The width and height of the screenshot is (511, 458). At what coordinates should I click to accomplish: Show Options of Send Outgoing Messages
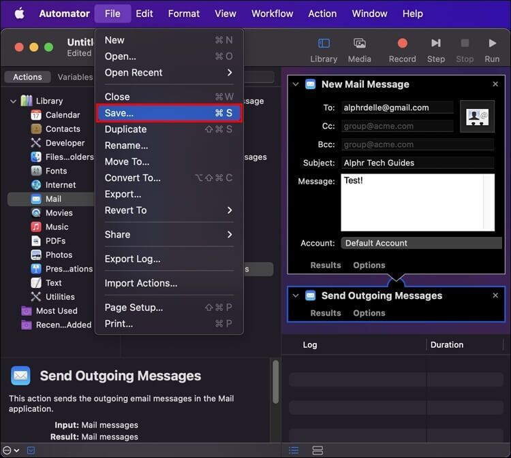point(369,313)
